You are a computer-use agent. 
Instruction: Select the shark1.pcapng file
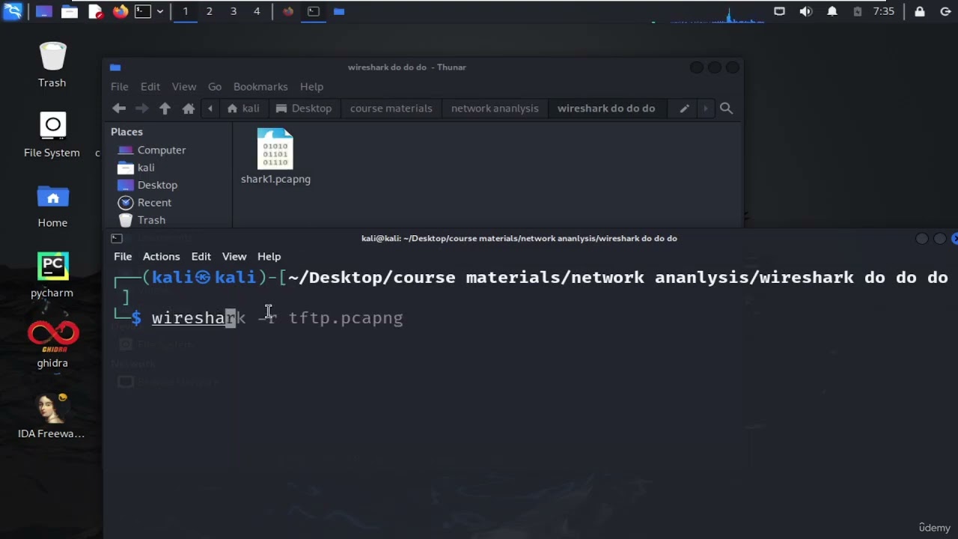click(275, 156)
